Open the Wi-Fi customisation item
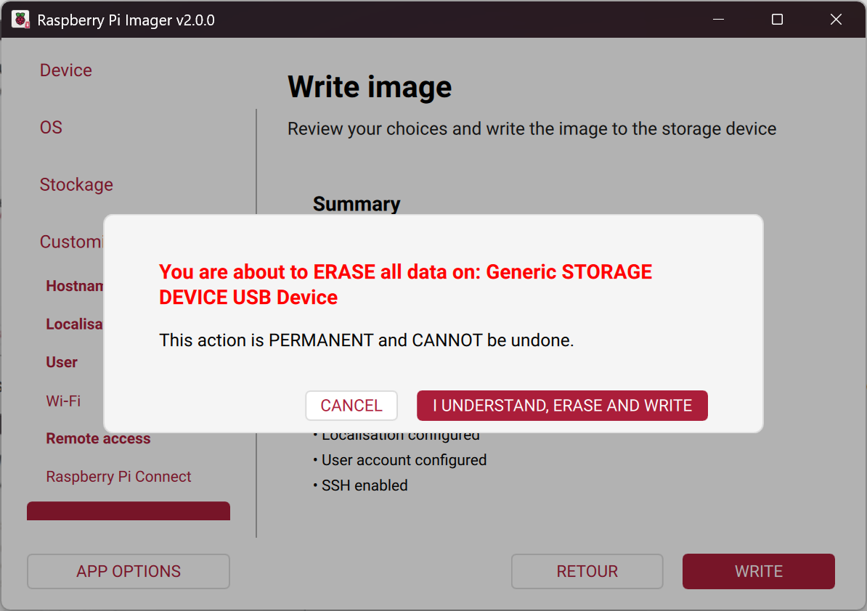867x611 pixels. click(x=63, y=401)
